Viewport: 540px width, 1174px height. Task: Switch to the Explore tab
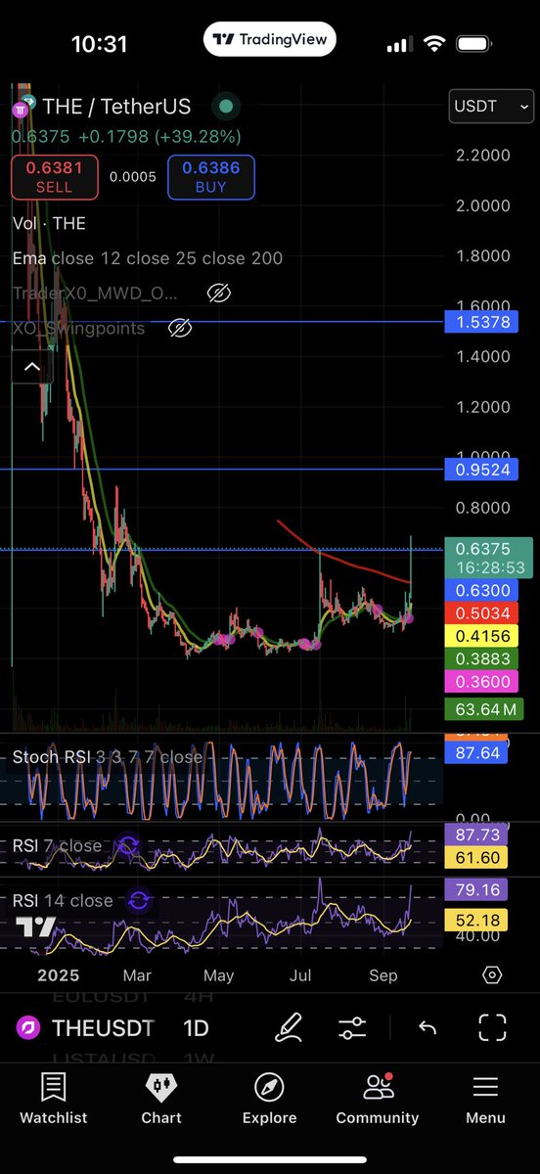(x=269, y=1100)
